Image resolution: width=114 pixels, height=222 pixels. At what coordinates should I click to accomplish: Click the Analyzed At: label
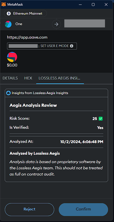[21, 141]
